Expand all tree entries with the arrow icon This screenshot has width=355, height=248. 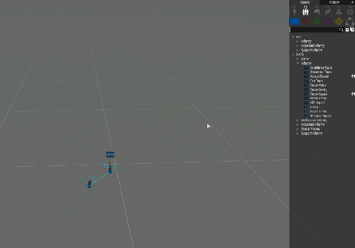(352, 29)
